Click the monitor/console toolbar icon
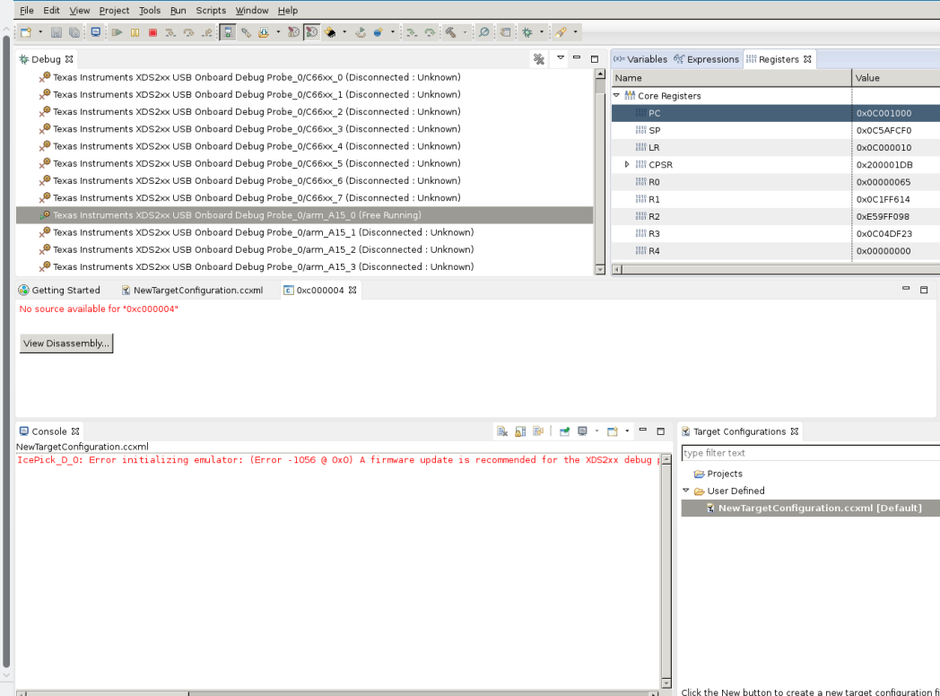Viewport: 940px width, 696px height. pos(95,32)
